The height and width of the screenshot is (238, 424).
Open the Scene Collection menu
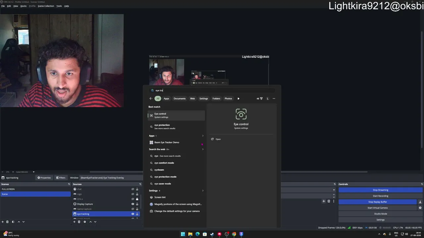(x=46, y=6)
